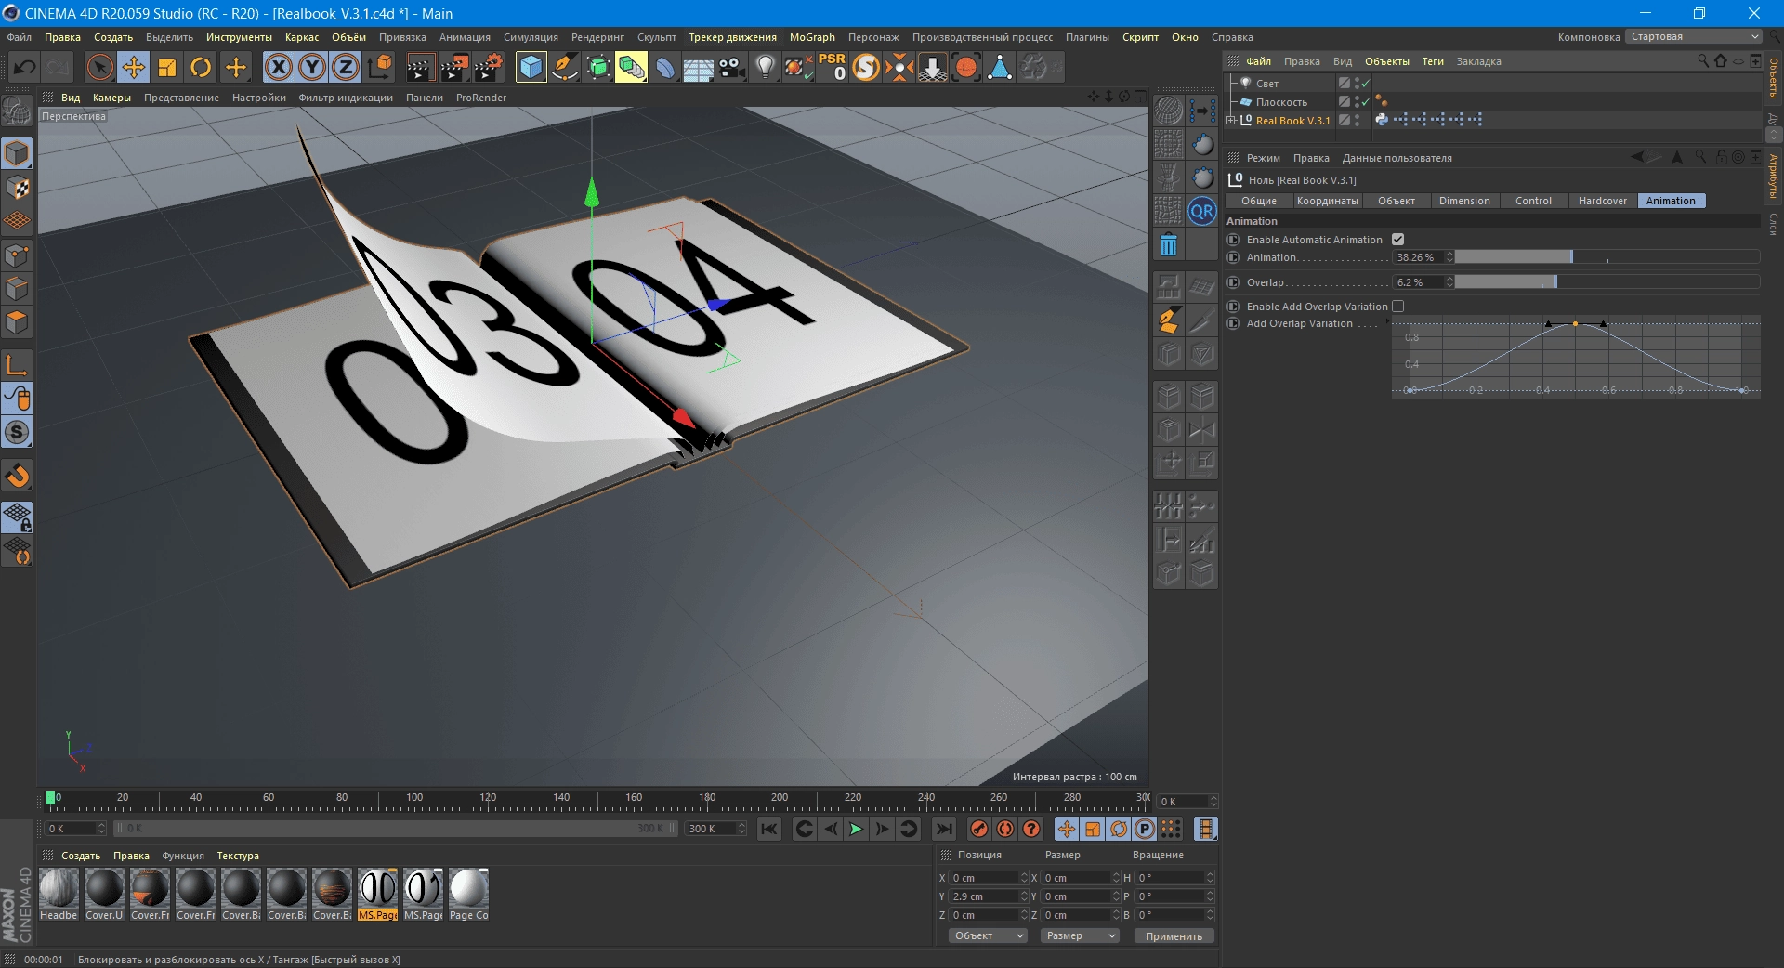Click the light bulb object icon

[765, 67]
